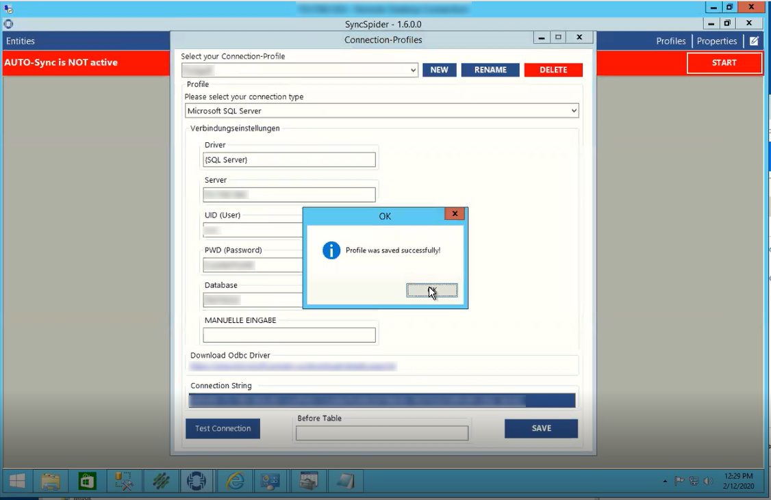Minimize the SyncSpider main window

tap(711, 23)
